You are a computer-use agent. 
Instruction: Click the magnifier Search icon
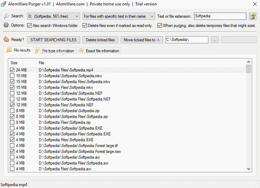[6, 16]
